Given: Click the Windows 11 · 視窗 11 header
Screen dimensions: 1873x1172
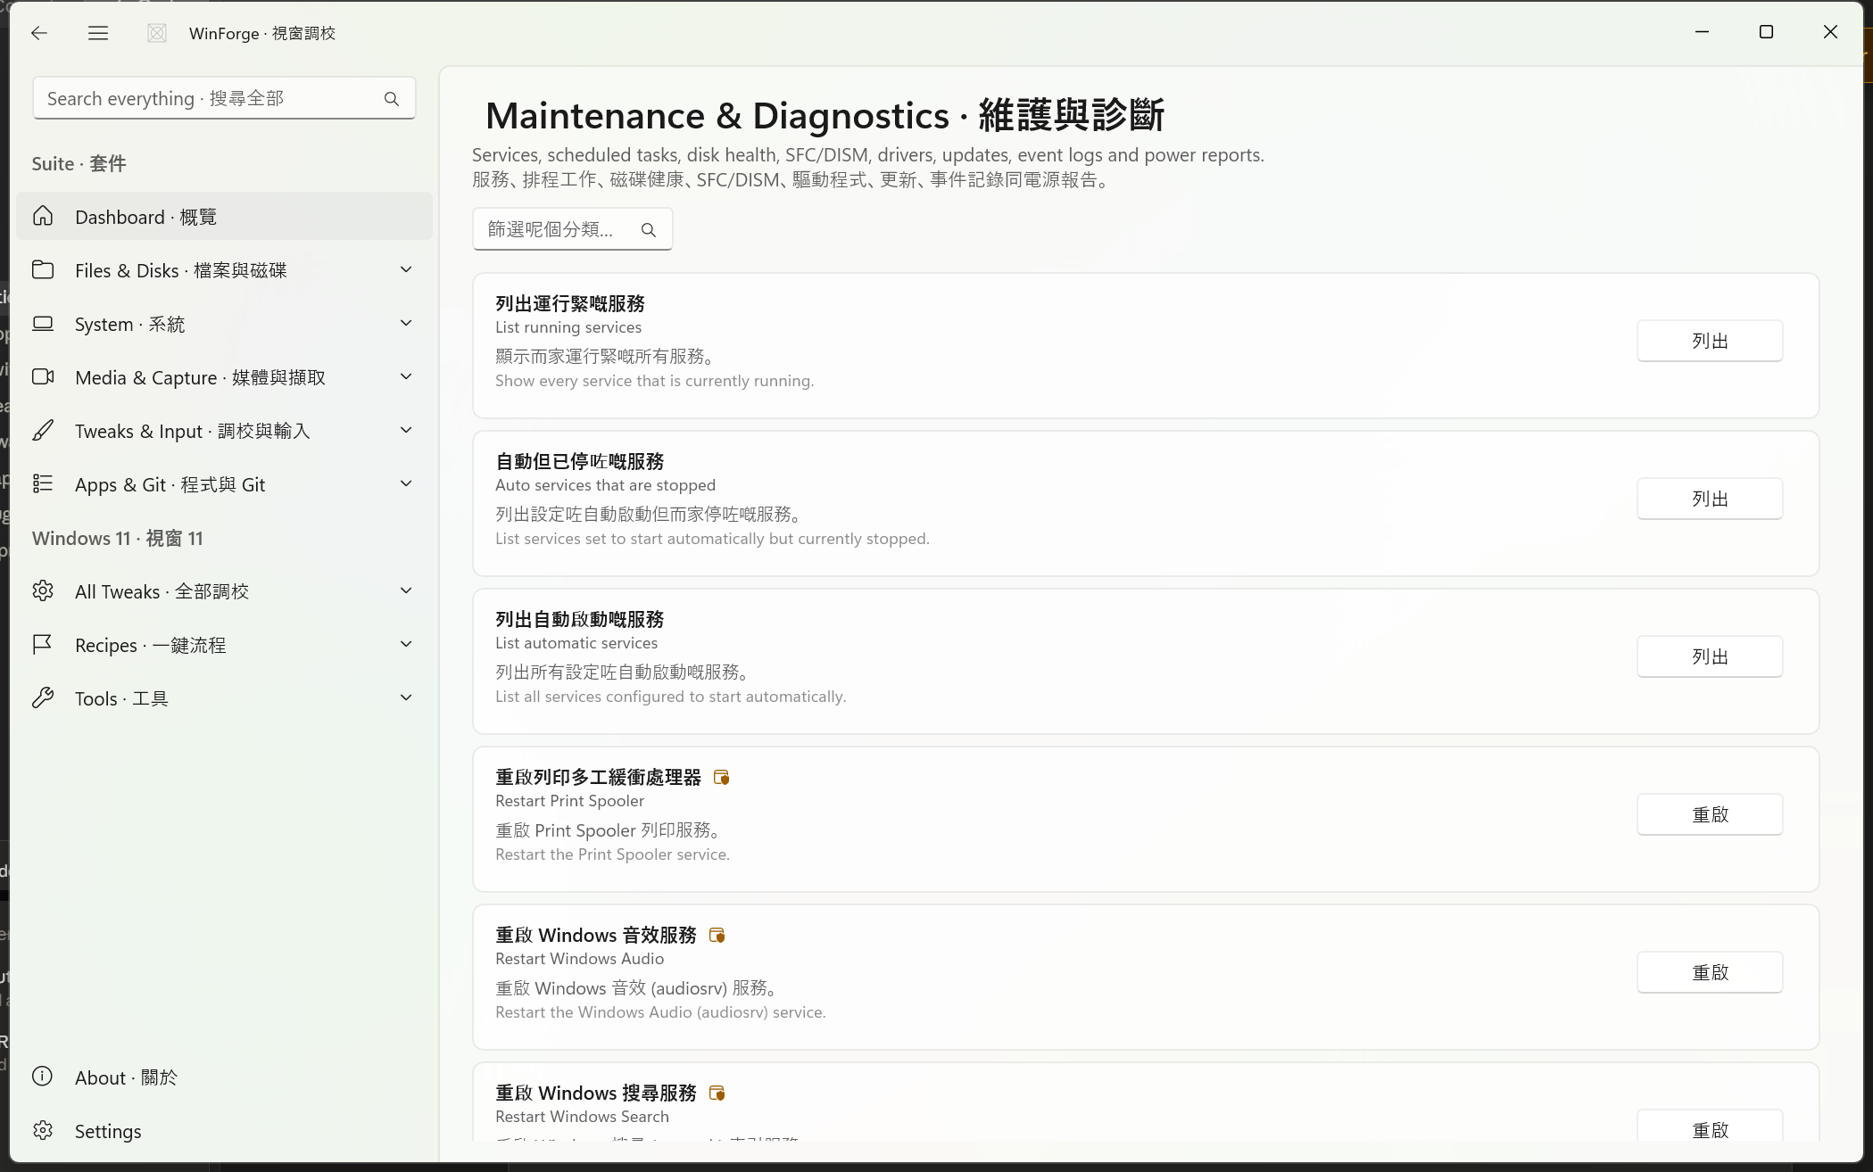Looking at the screenshot, I should click(x=118, y=538).
